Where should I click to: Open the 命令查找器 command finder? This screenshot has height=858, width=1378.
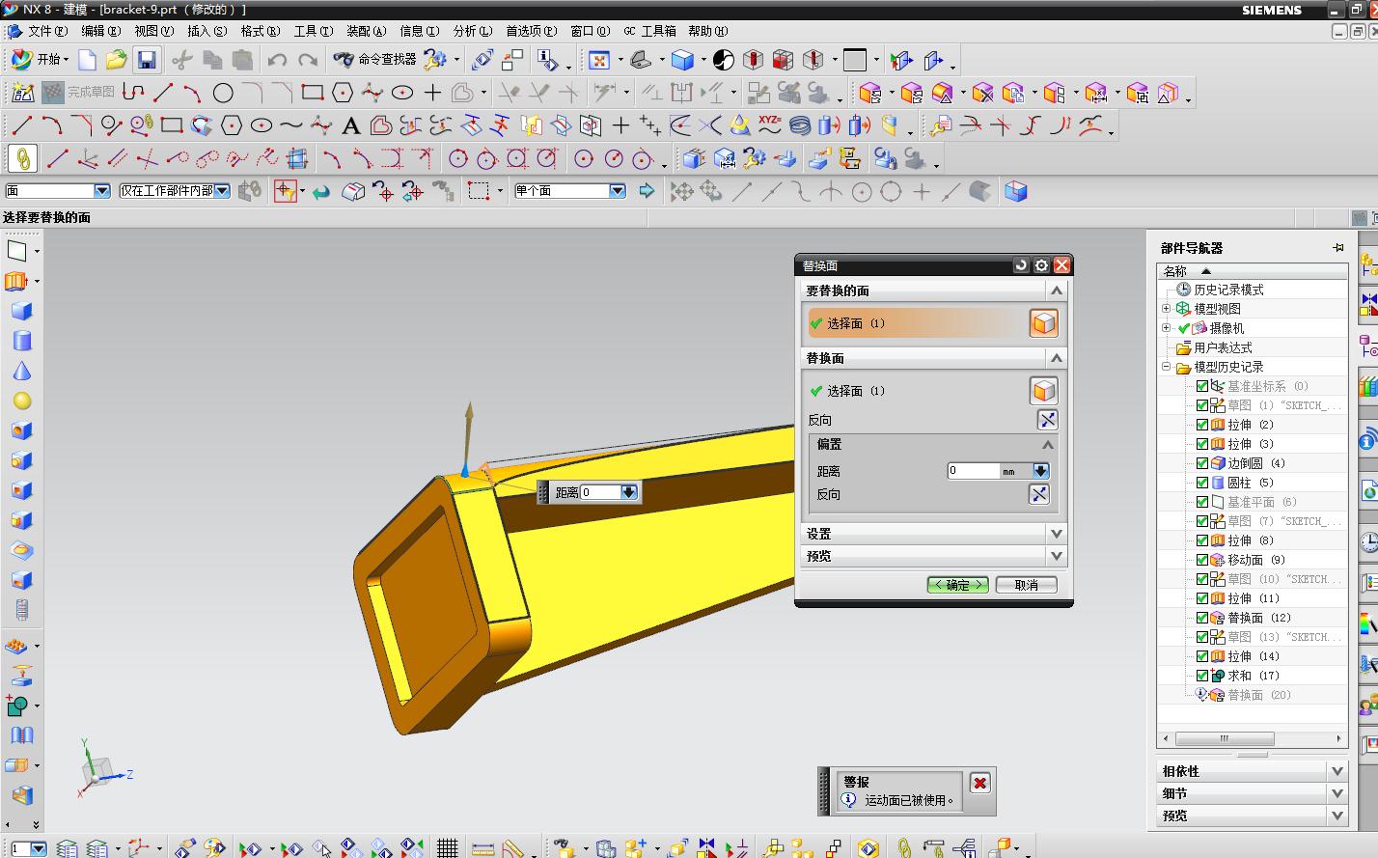click(374, 60)
